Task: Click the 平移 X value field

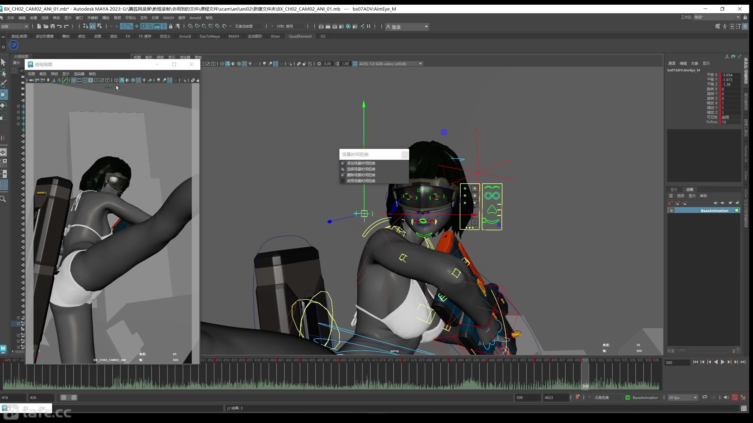Action: pyautogui.click(x=730, y=75)
